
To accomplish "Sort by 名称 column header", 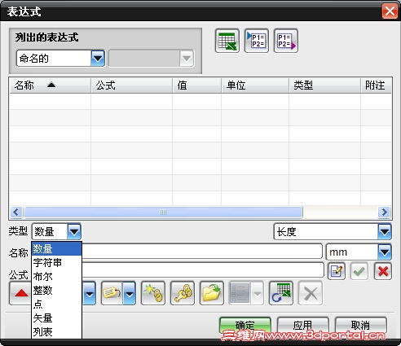I will 50,85.
